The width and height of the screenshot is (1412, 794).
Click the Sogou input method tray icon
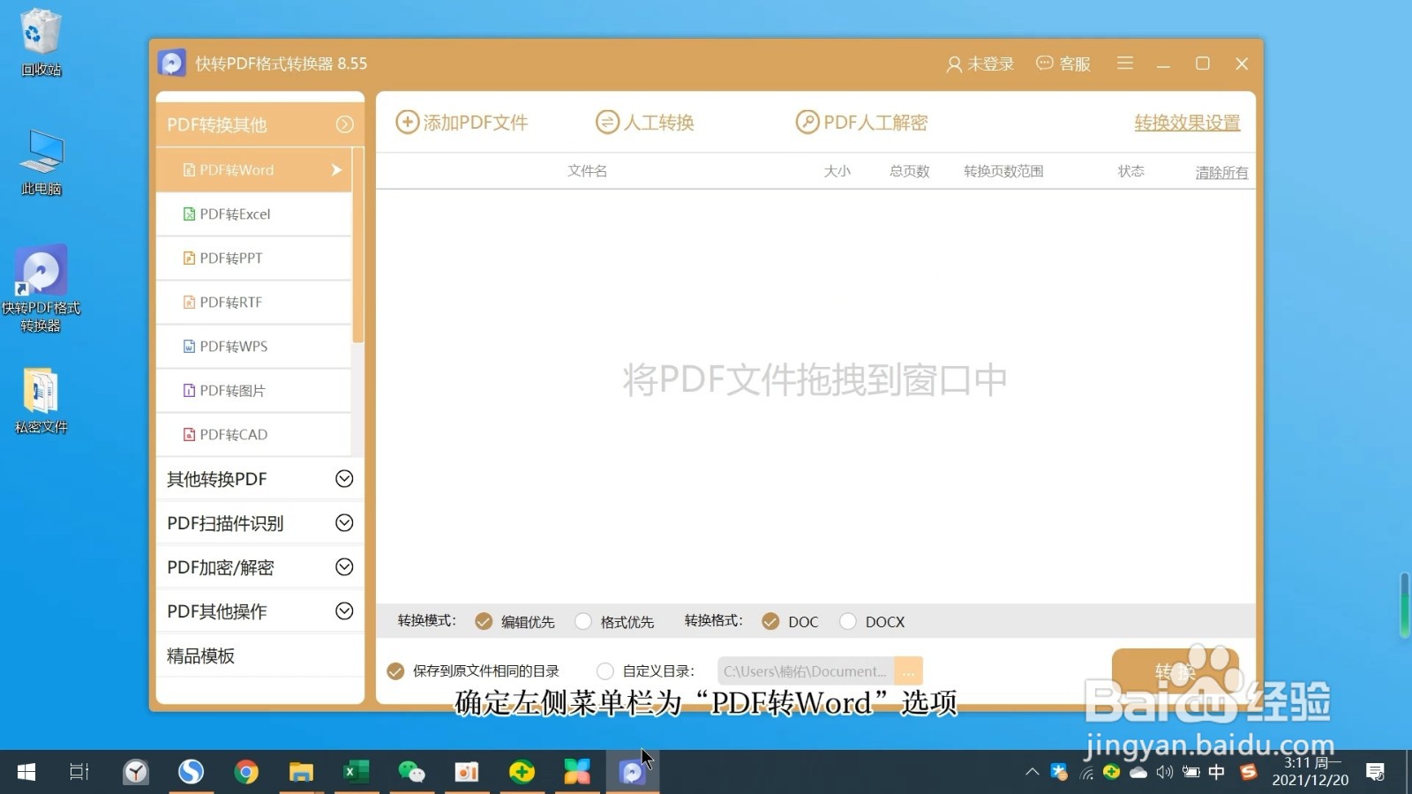(1248, 773)
